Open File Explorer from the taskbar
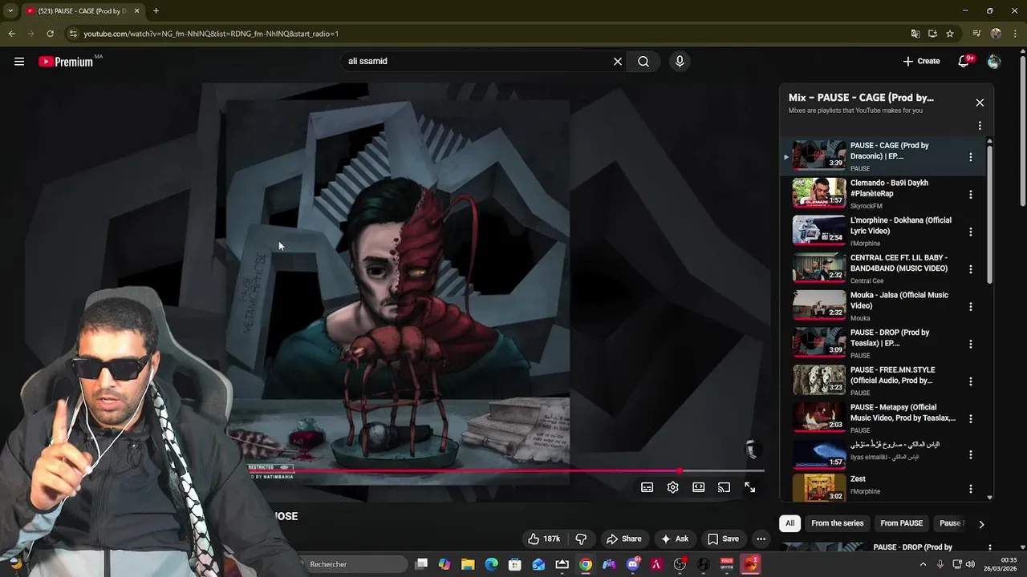Image resolution: width=1027 pixels, height=577 pixels. [x=468, y=564]
